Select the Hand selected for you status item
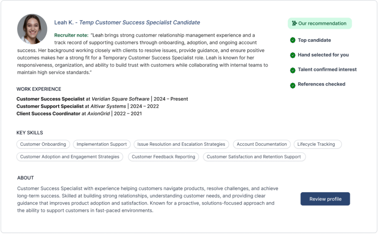 [323, 55]
